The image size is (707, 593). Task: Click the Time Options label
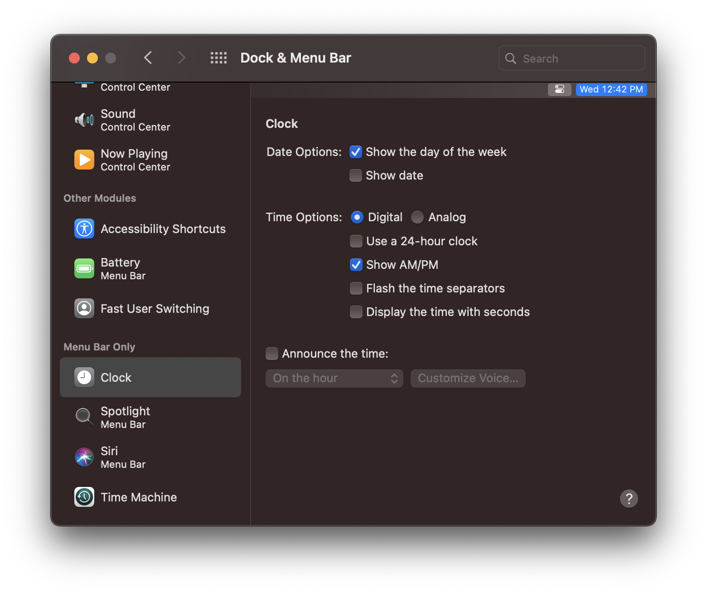tap(304, 217)
